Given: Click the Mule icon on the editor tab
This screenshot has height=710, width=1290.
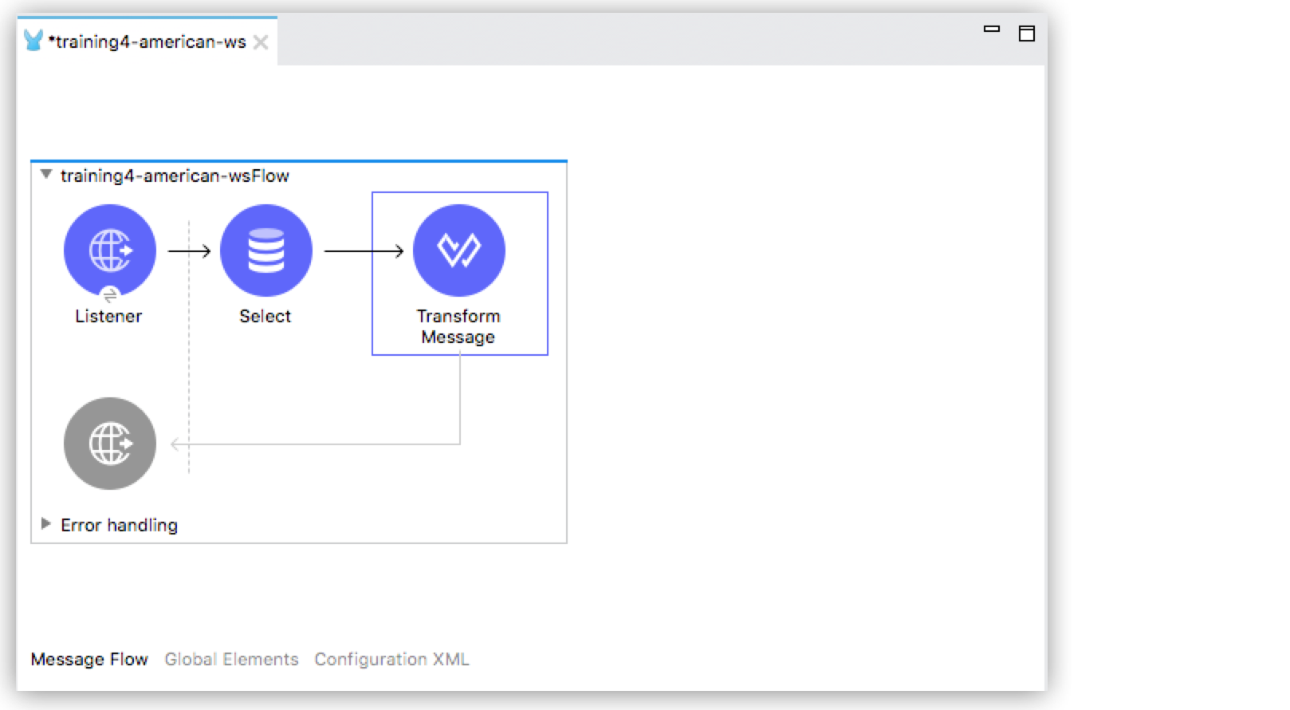Looking at the screenshot, I should [x=33, y=41].
